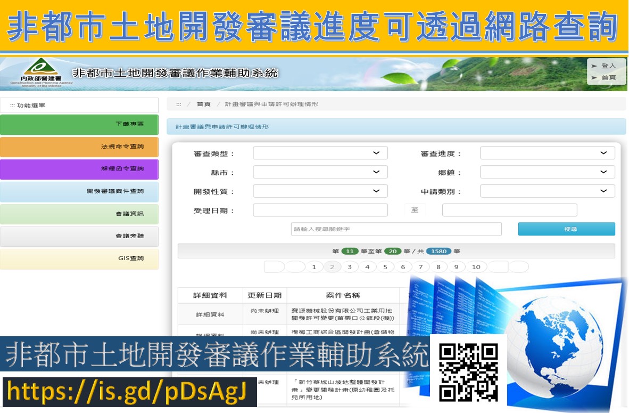Click the 計畫審議與申請許可辦理情形 section header
Screen dimensions: 629x413
click(x=396, y=126)
